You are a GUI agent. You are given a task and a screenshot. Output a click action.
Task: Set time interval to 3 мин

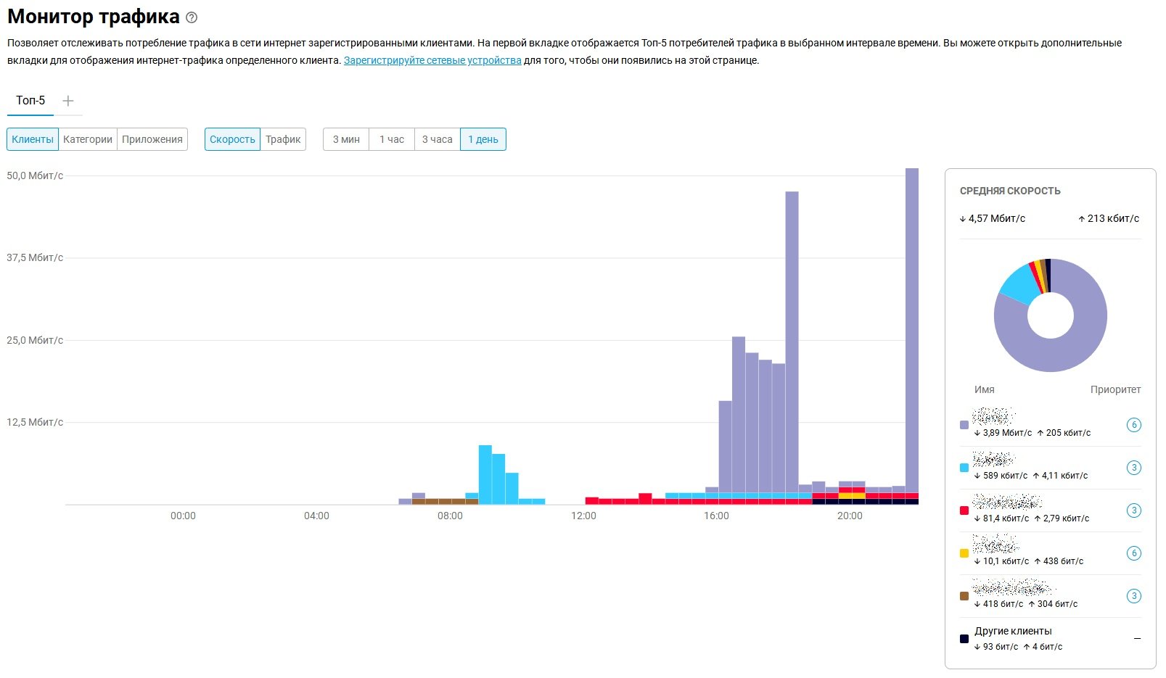coord(346,139)
